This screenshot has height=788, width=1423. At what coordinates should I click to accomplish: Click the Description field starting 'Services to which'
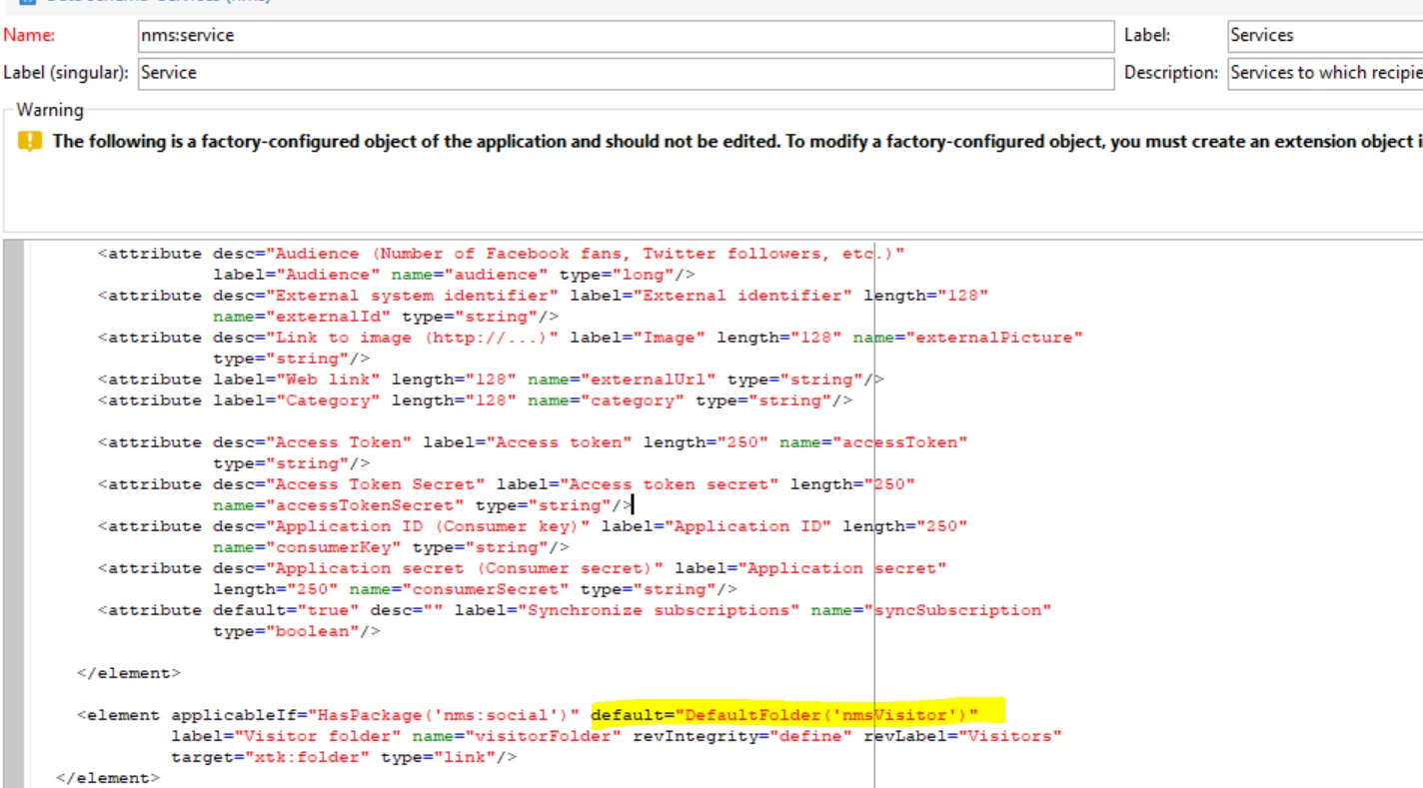tap(1325, 73)
